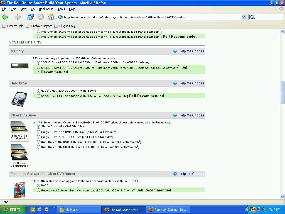Viewport: 285px width, 214px height.
Task: Click the Firefox Support bookmark page icon
Action: [x=28, y=26]
